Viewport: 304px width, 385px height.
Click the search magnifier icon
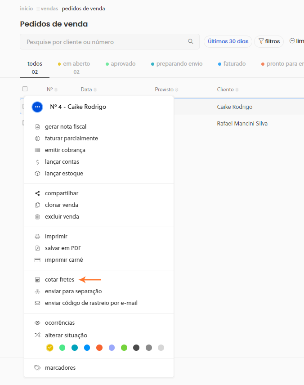(191, 42)
